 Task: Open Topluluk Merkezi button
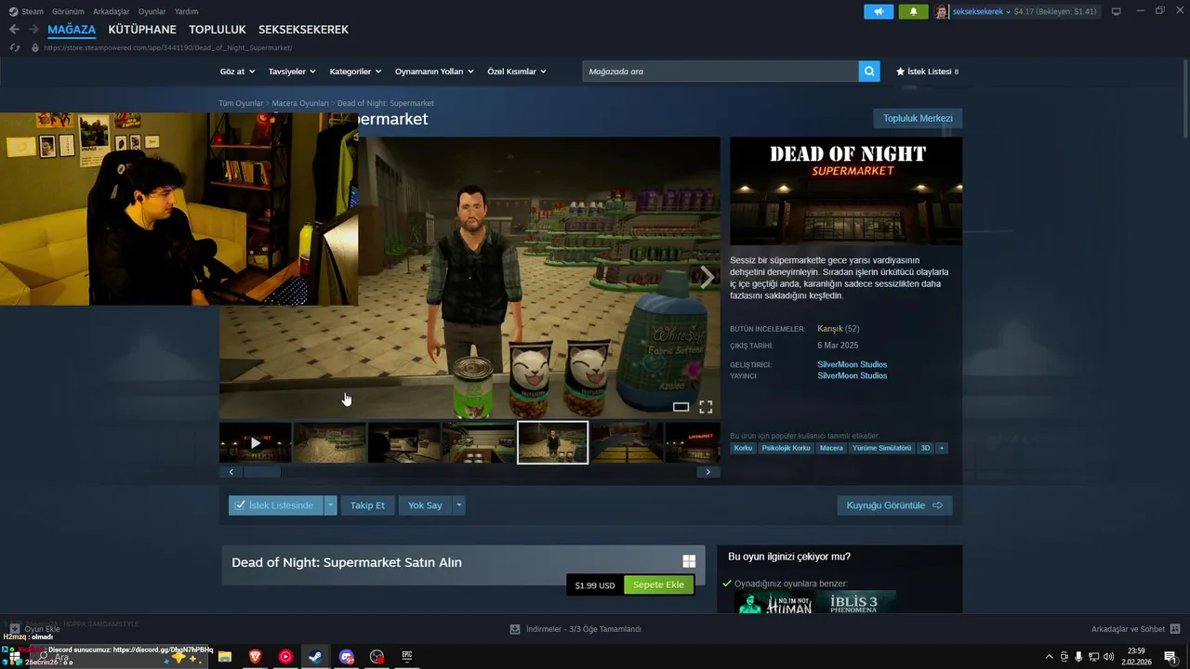click(918, 118)
